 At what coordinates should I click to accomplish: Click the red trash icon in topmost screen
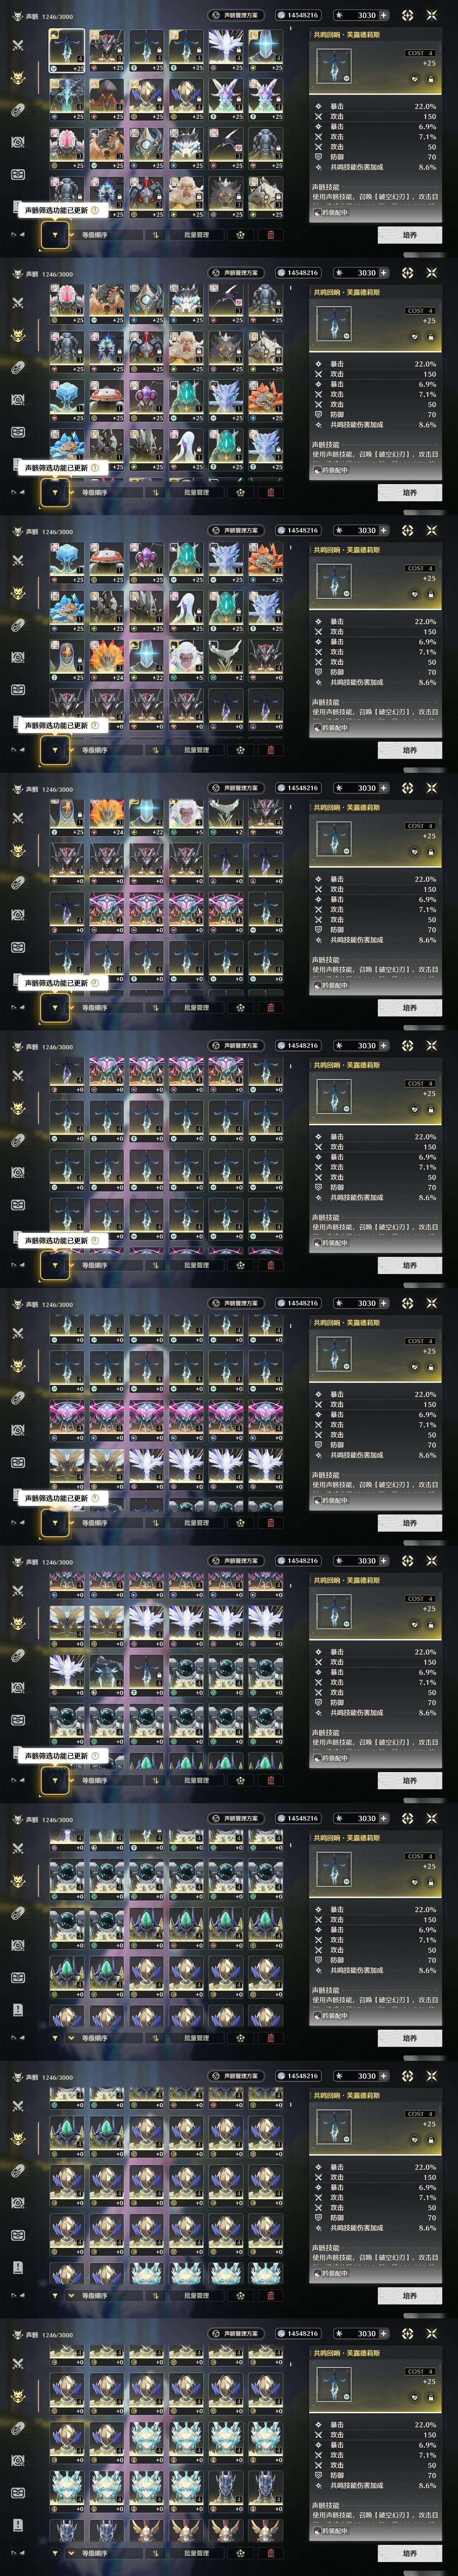270,235
